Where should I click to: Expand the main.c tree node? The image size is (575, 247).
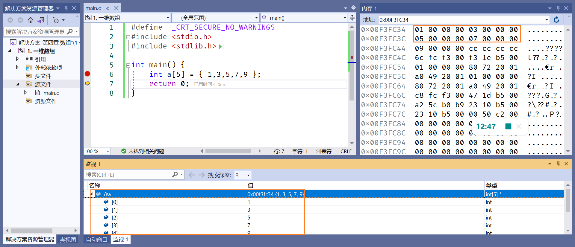25,92
